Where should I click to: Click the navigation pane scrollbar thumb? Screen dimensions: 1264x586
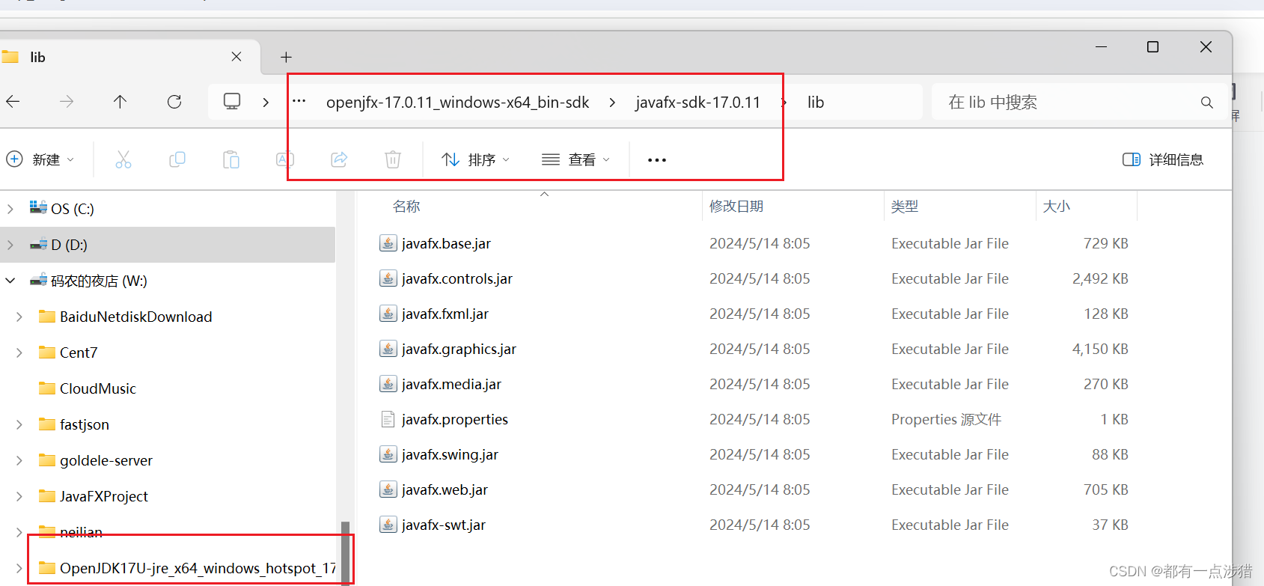(x=345, y=552)
